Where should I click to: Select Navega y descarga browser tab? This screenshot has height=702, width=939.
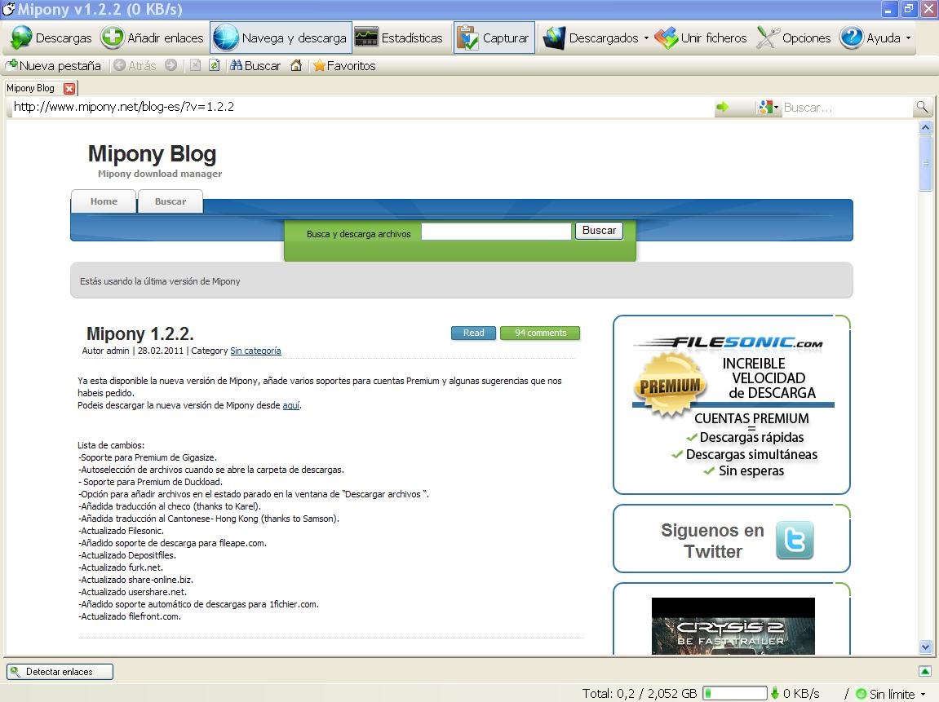click(x=281, y=38)
